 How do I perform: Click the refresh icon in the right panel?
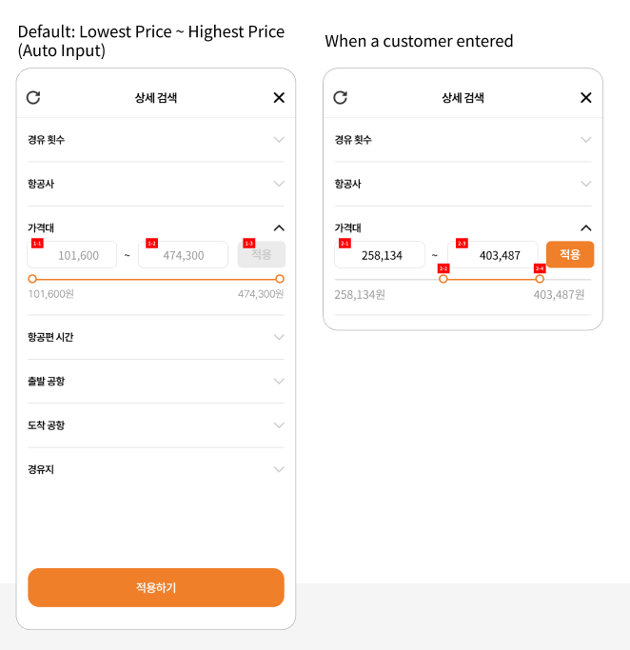click(x=341, y=97)
